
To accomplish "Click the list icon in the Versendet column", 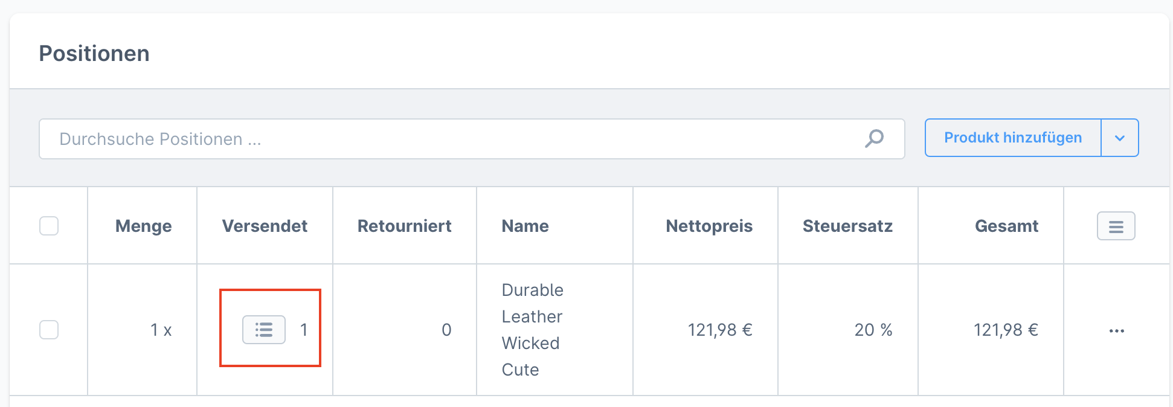I will 263,330.
